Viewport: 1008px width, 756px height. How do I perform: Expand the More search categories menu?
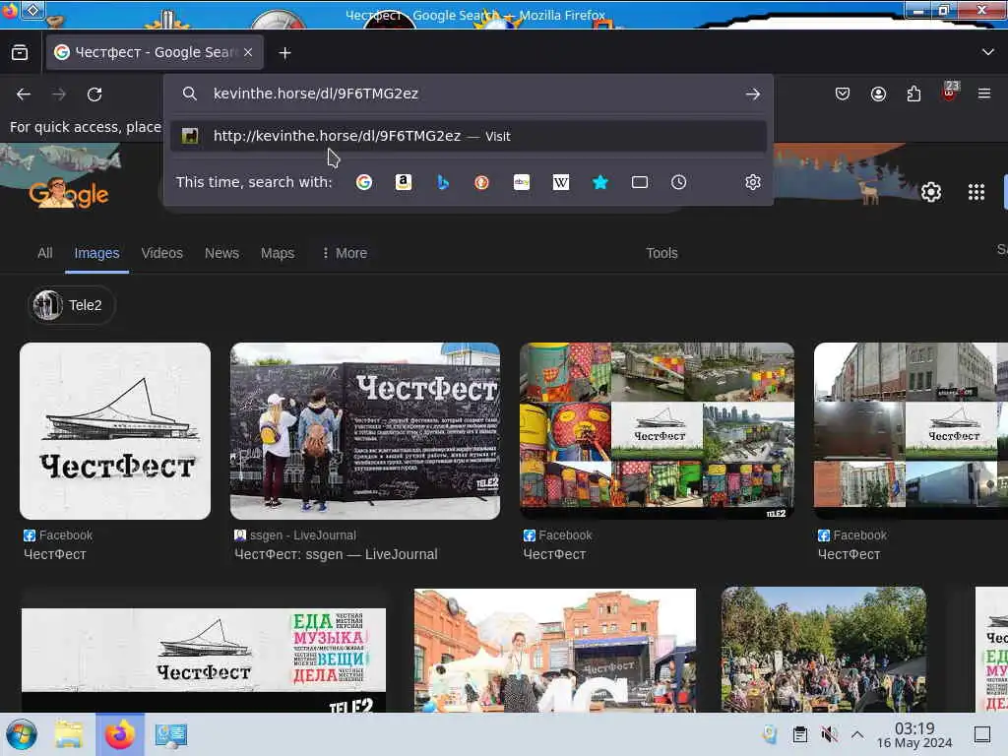click(x=346, y=253)
